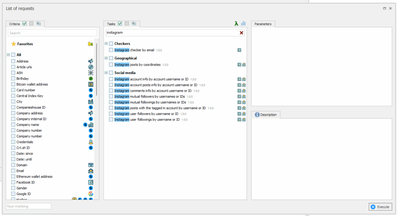The width and height of the screenshot is (397, 216).
Task: Check the Social media group checkbox
Action: 111,73
